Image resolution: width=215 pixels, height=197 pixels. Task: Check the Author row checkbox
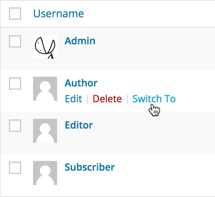pyautogui.click(x=15, y=83)
